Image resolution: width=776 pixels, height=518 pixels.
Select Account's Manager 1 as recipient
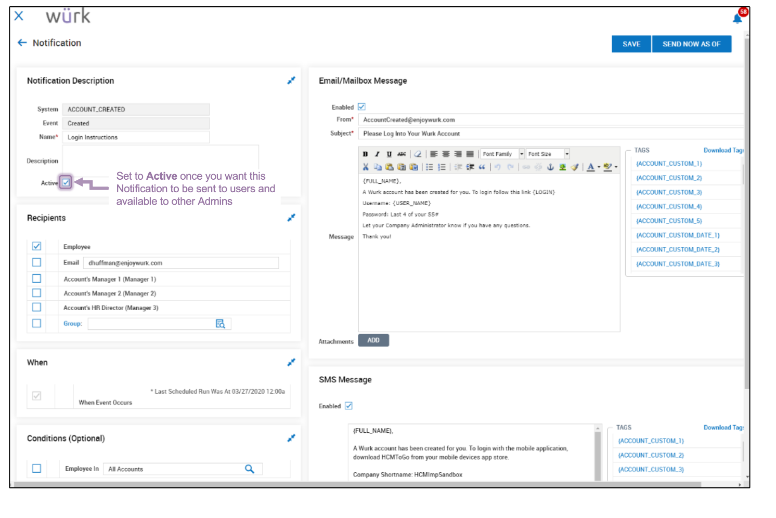click(x=36, y=278)
